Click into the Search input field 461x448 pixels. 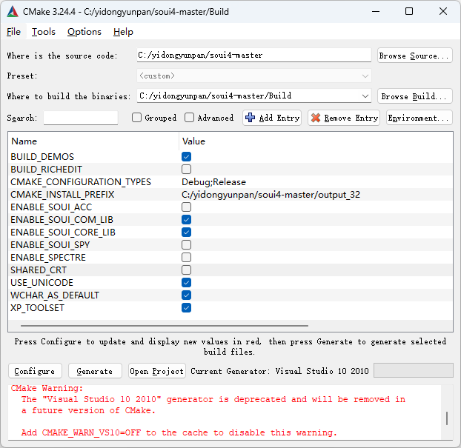coord(80,118)
